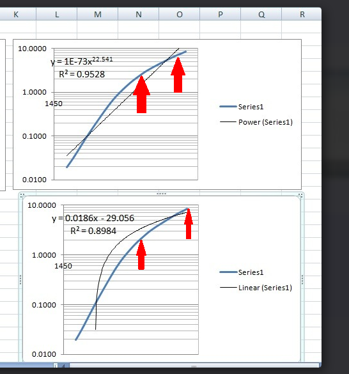Viewport: 349px width, 374px height.
Task: Select column M header
Action: coord(98,14)
